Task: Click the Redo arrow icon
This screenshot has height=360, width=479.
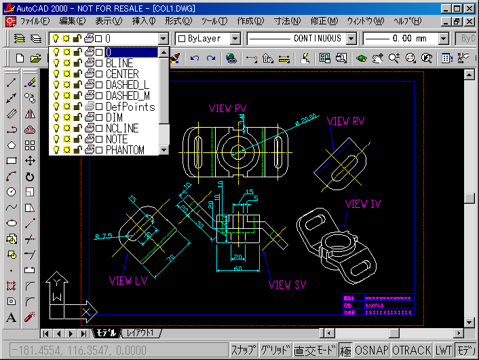Action: [211, 58]
